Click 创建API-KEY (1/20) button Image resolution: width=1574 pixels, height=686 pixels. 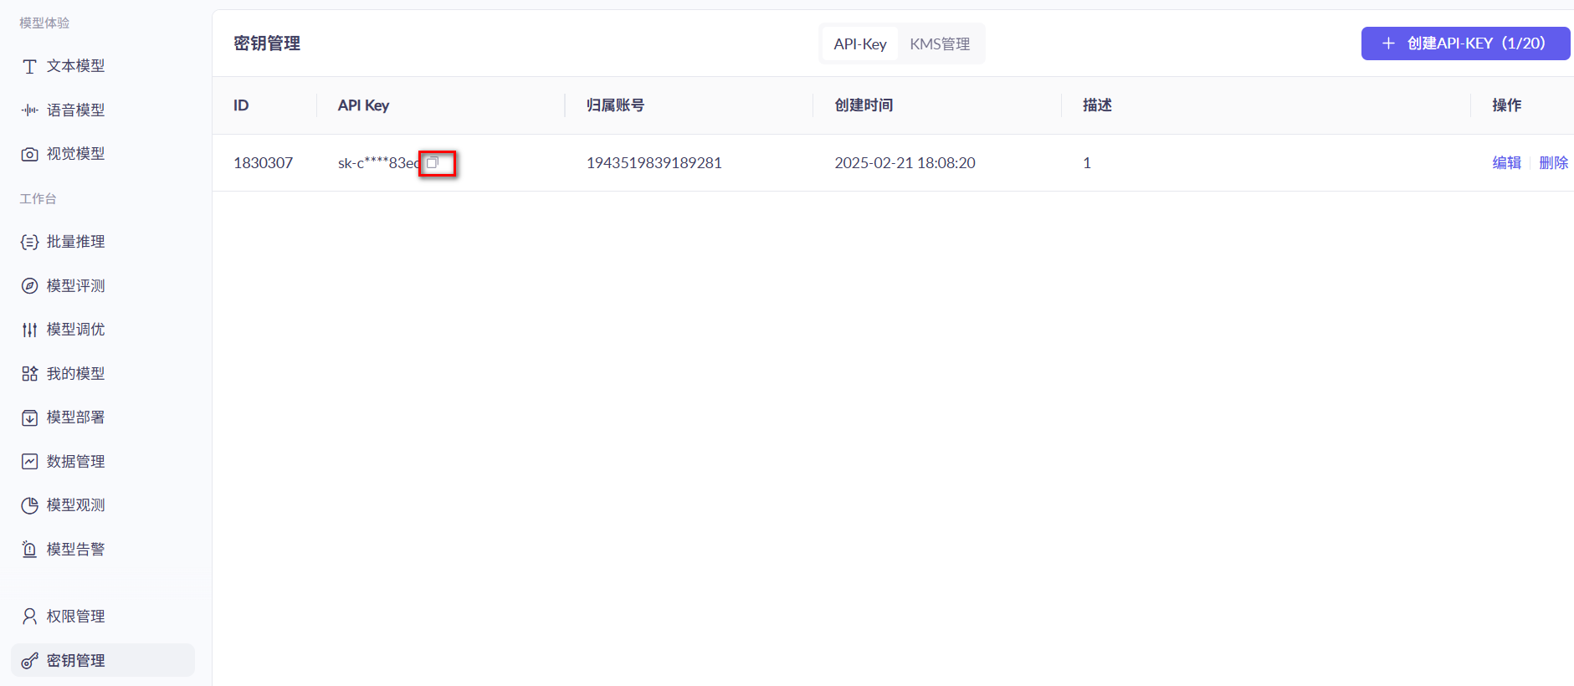pos(1465,44)
